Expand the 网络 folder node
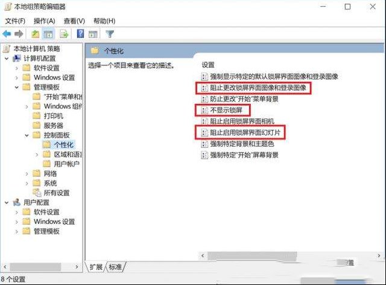This screenshot has width=386, height=285. pyautogui.click(x=27, y=174)
